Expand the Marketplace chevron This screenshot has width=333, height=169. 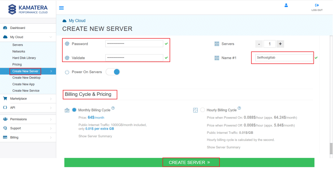pos(51,98)
